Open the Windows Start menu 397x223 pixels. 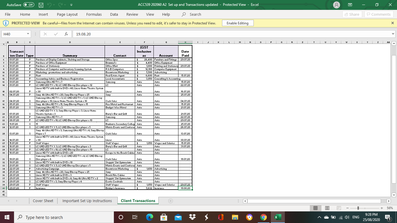[7, 217]
